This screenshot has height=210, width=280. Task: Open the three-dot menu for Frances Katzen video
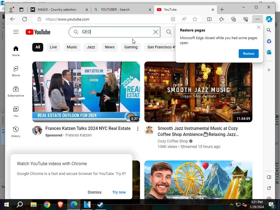click(138, 129)
